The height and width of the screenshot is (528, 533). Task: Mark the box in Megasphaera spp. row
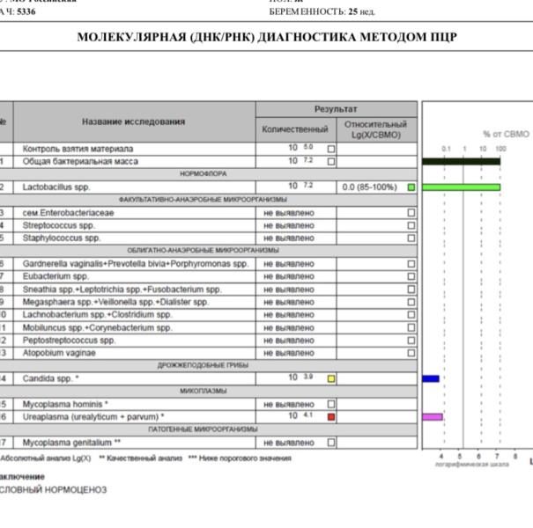[411, 302]
